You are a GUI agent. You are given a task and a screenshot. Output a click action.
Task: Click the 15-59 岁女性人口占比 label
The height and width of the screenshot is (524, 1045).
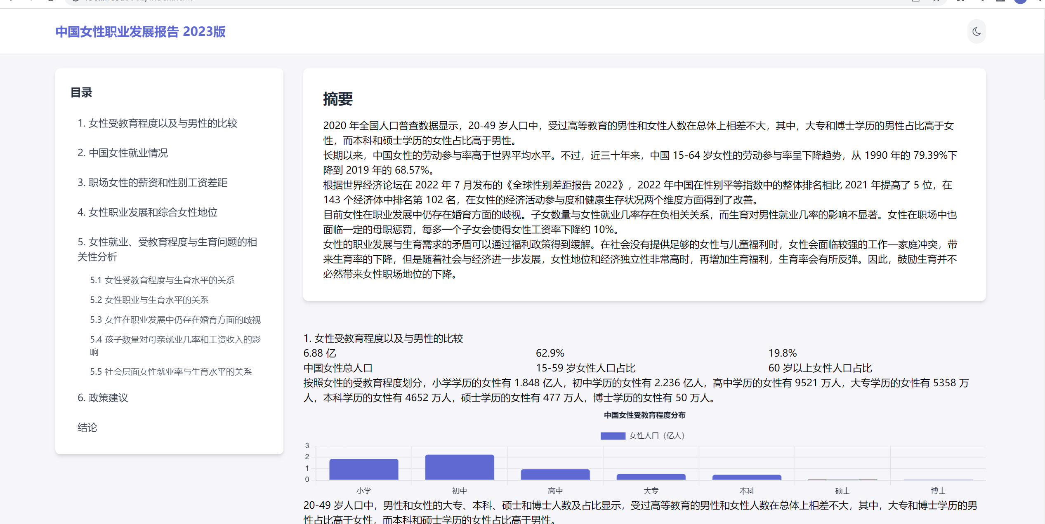click(585, 368)
